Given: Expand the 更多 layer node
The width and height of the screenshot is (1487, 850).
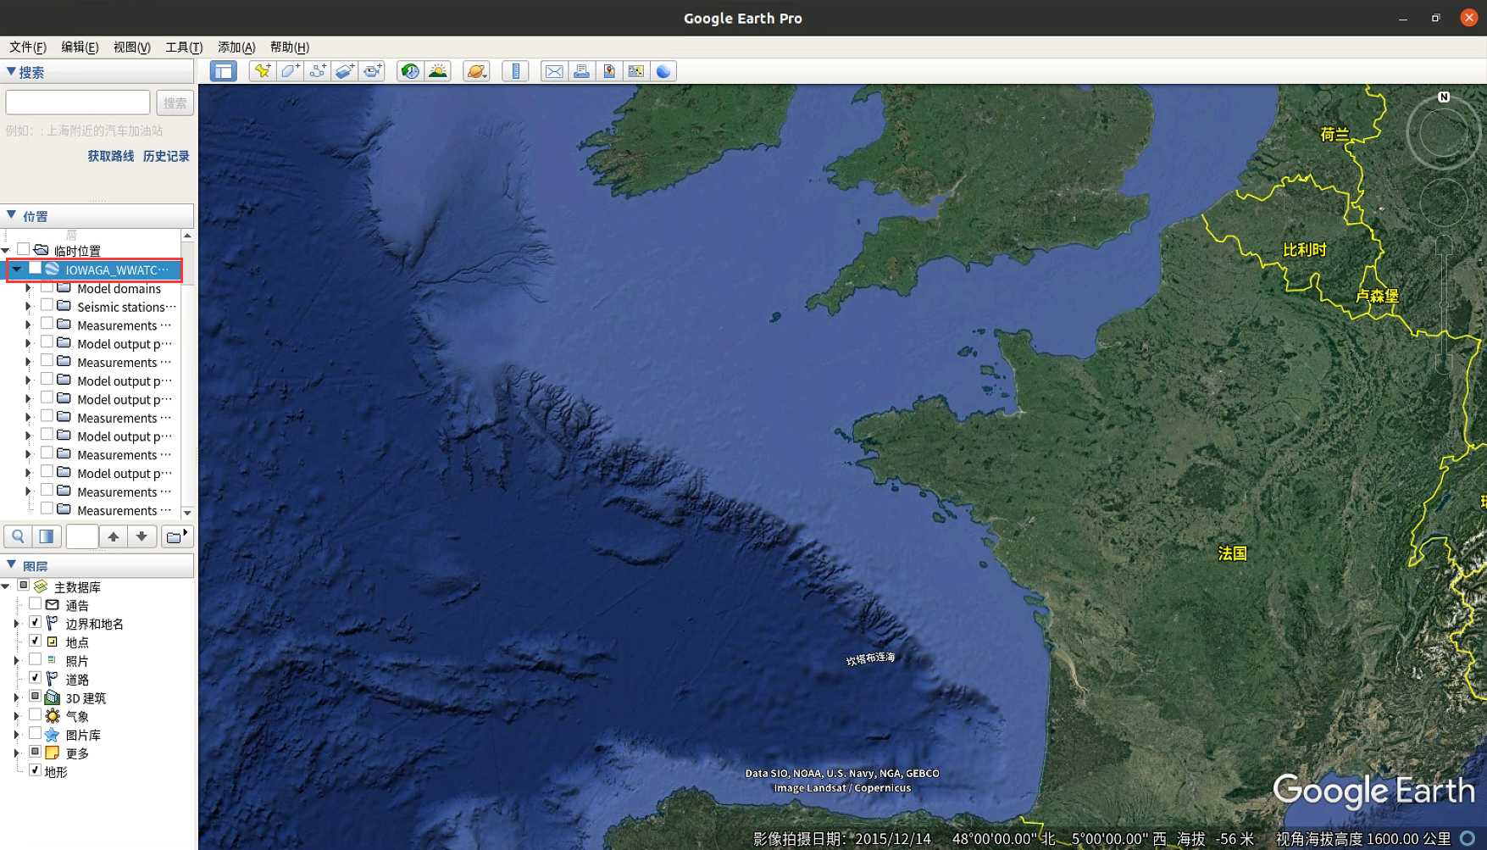Looking at the screenshot, I should (x=16, y=753).
